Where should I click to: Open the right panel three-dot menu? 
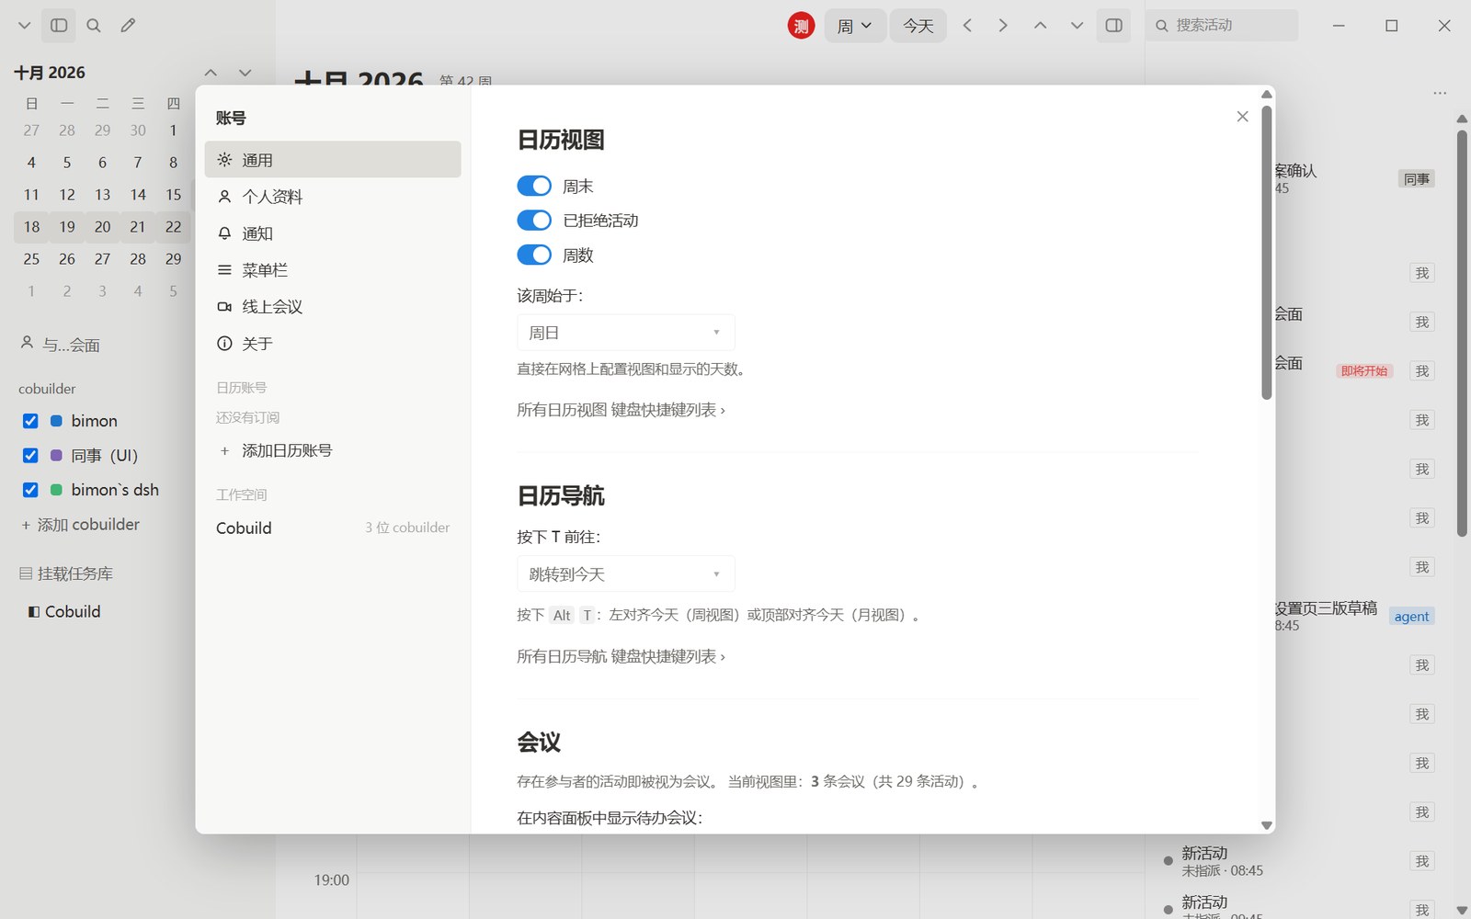[x=1440, y=93]
